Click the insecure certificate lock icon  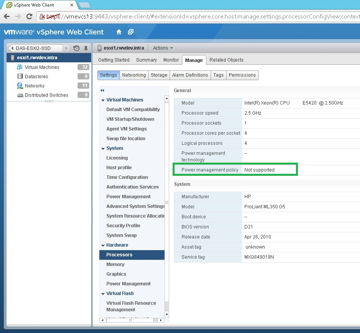pyautogui.click(x=42, y=17)
